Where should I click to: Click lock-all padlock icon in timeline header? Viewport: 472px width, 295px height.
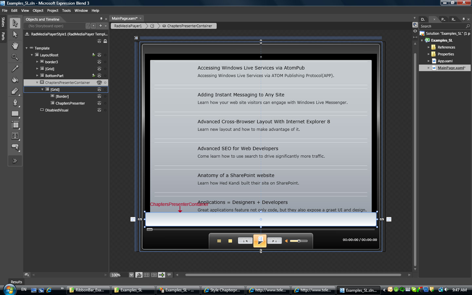(x=105, y=41)
